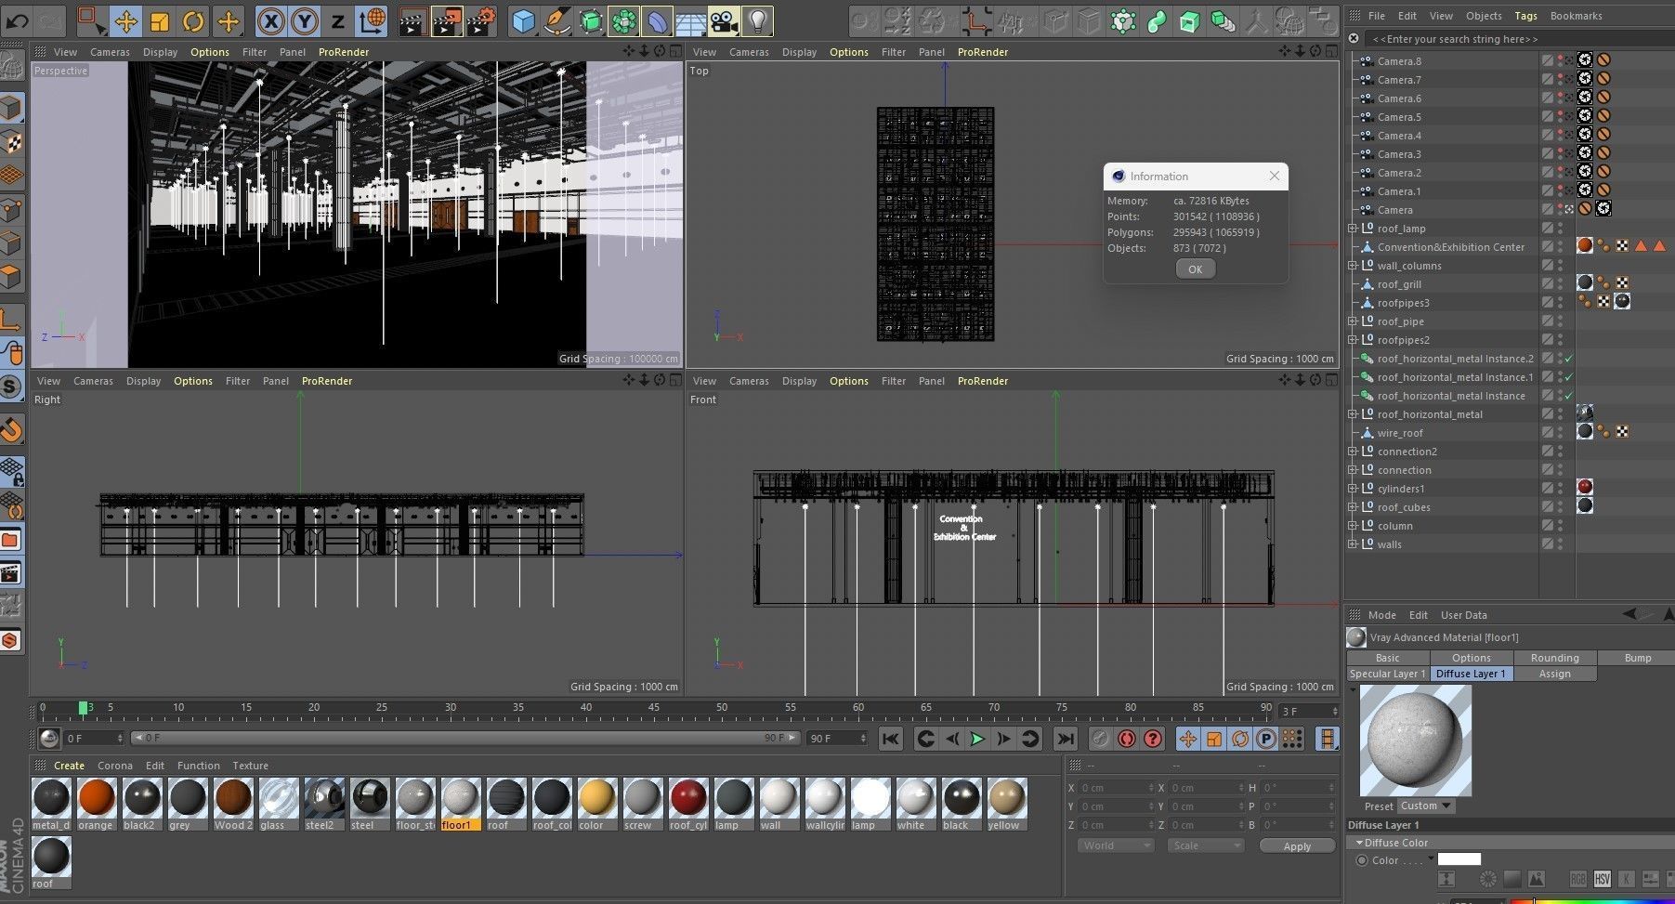The width and height of the screenshot is (1675, 904).
Task: Collapse the Diffuse Color section
Action: pos(1359,843)
